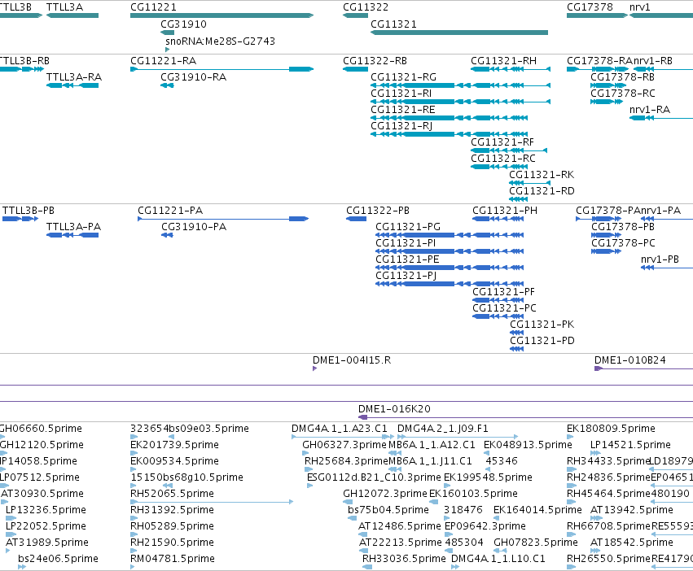This screenshot has width=693, height=571.
Task: Select protein CG11321-PD
Action: 516,349
